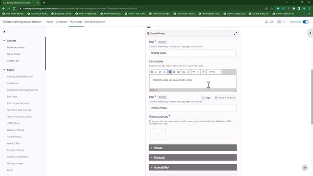Viewport: 313px width, 176px height.
Task: Open Dragging and Dropping Files item
Action: point(22,90)
